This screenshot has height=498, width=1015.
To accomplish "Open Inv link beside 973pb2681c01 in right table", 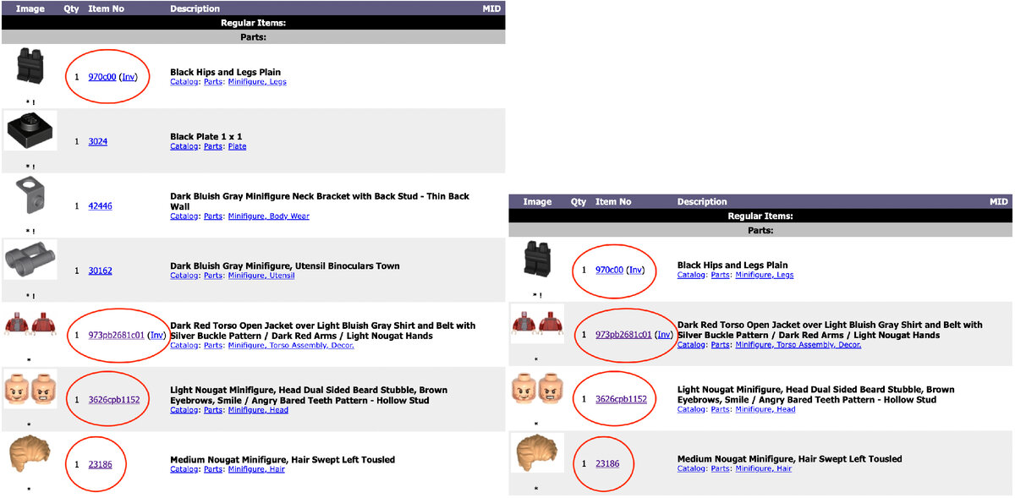I will pos(664,335).
